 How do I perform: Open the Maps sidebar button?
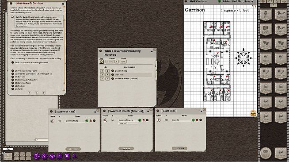266,29
